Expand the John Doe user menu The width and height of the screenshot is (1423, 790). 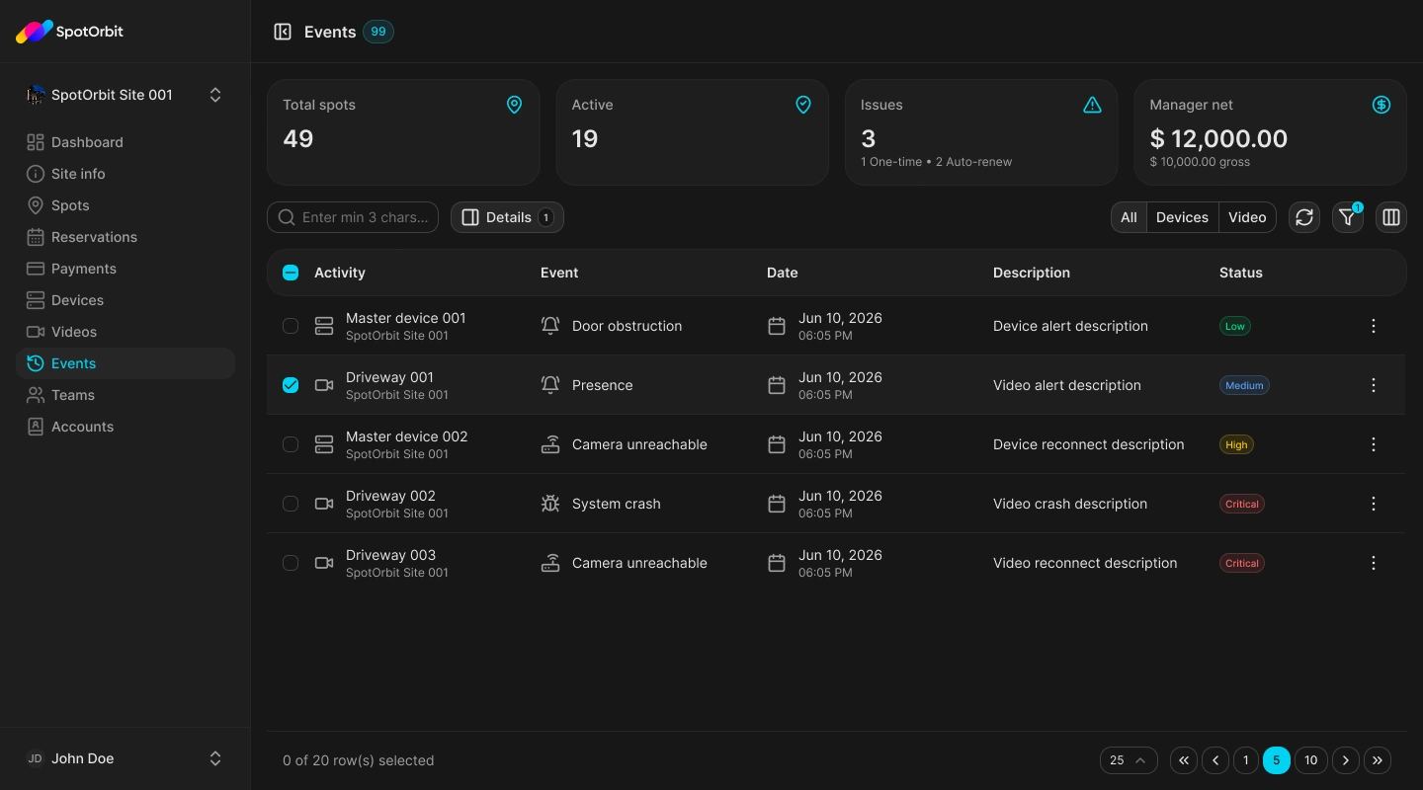coord(125,758)
